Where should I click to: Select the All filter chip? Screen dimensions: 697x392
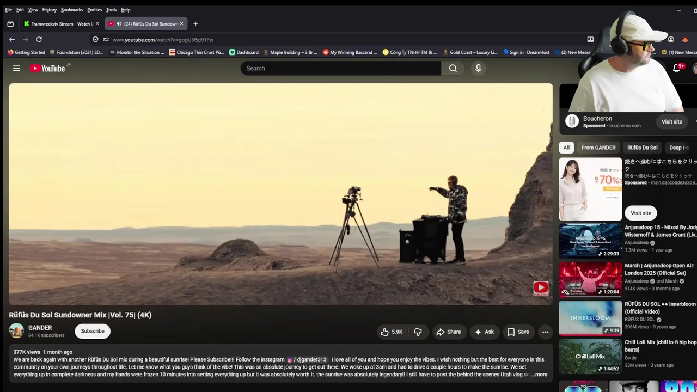click(x=566, y=148)
